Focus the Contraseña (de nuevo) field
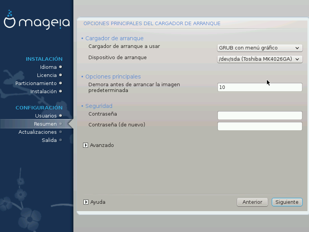Viewport: 309px width, 232px height. pos(260,126)
